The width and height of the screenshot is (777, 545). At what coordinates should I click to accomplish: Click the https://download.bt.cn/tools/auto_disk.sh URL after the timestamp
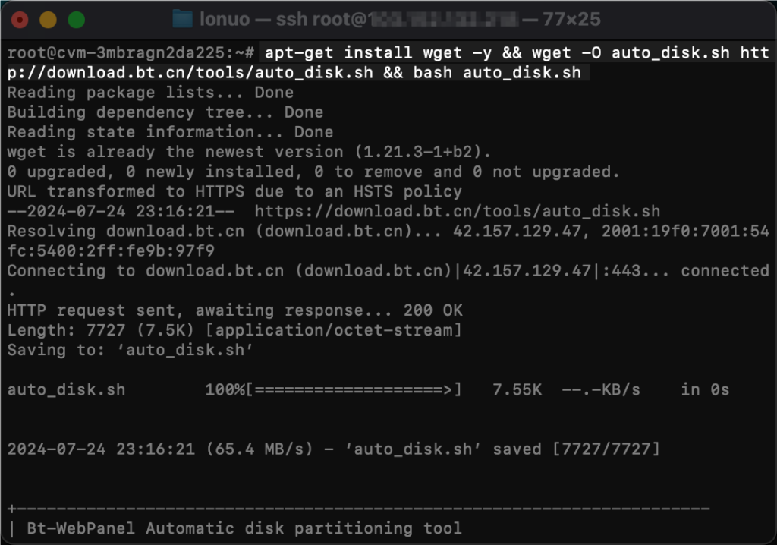(457, 211)
